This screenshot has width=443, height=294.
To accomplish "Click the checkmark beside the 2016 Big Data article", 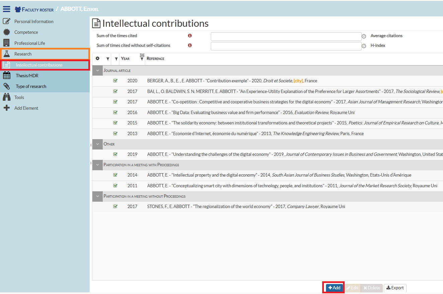I will pos(115,112).
